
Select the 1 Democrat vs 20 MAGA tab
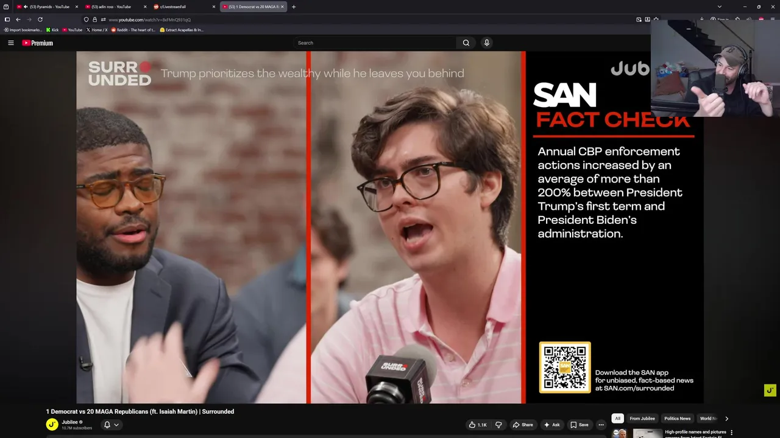point(253,7)
